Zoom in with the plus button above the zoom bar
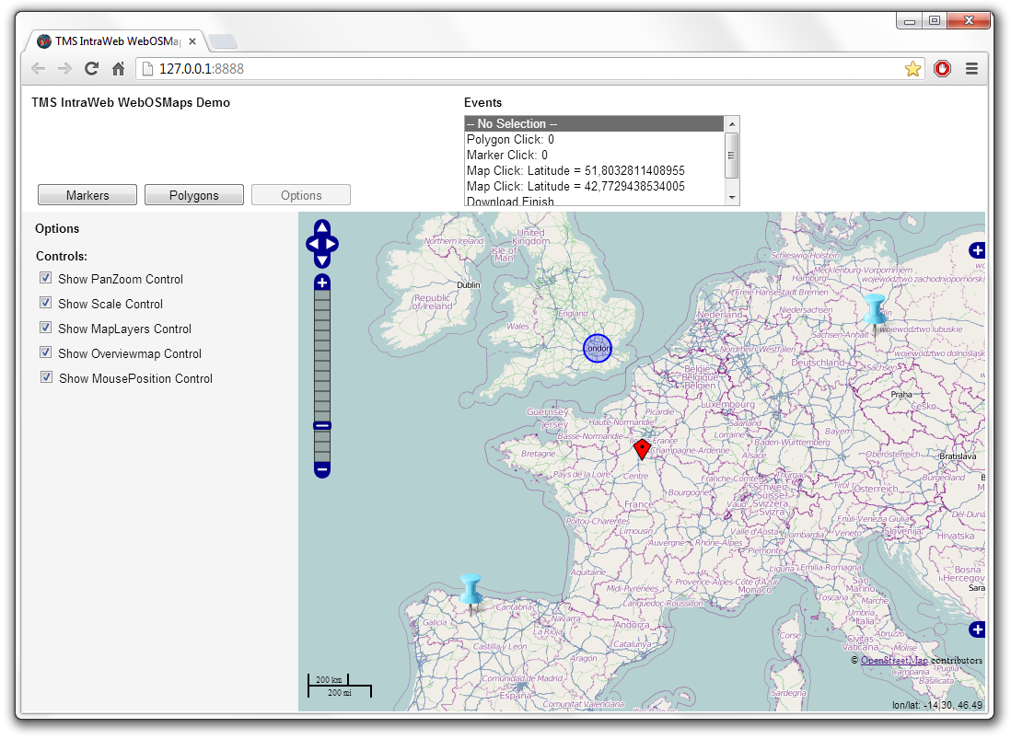The height and width of the screenshot is (739, 1011). point(321,283)
